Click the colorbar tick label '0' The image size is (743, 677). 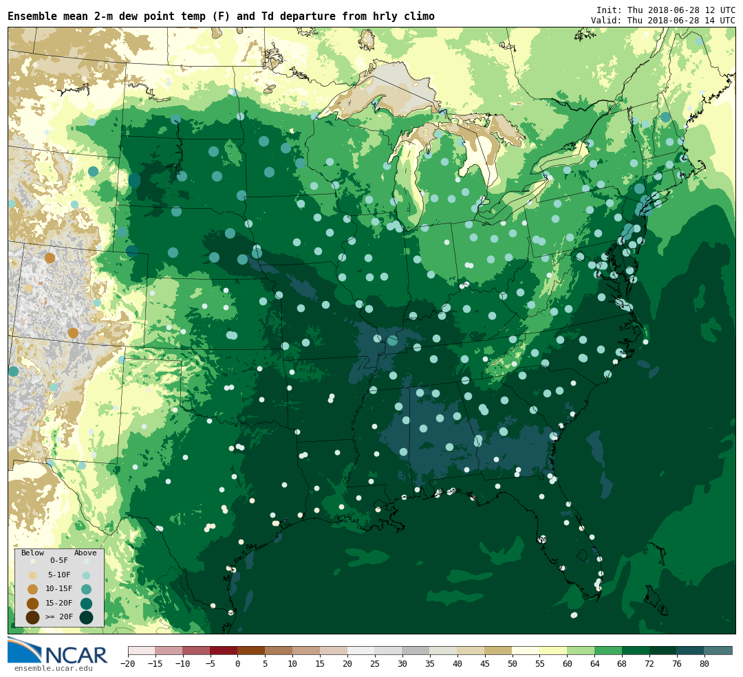(237, 664)
